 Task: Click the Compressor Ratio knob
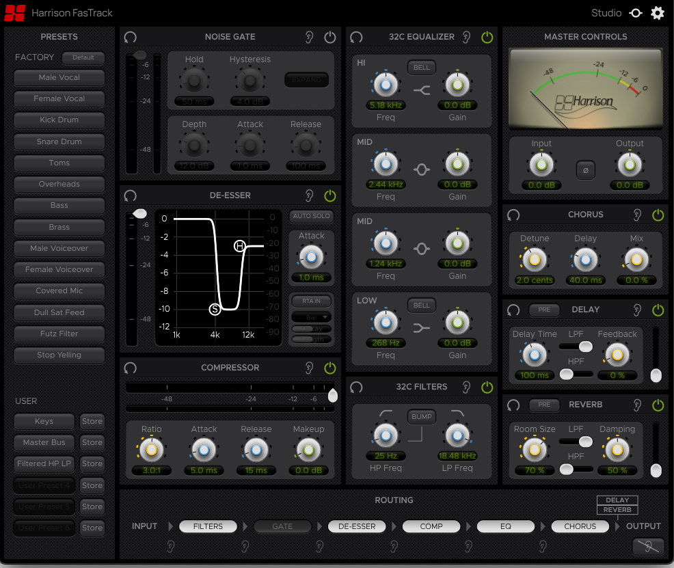click(x=151, y=450)
